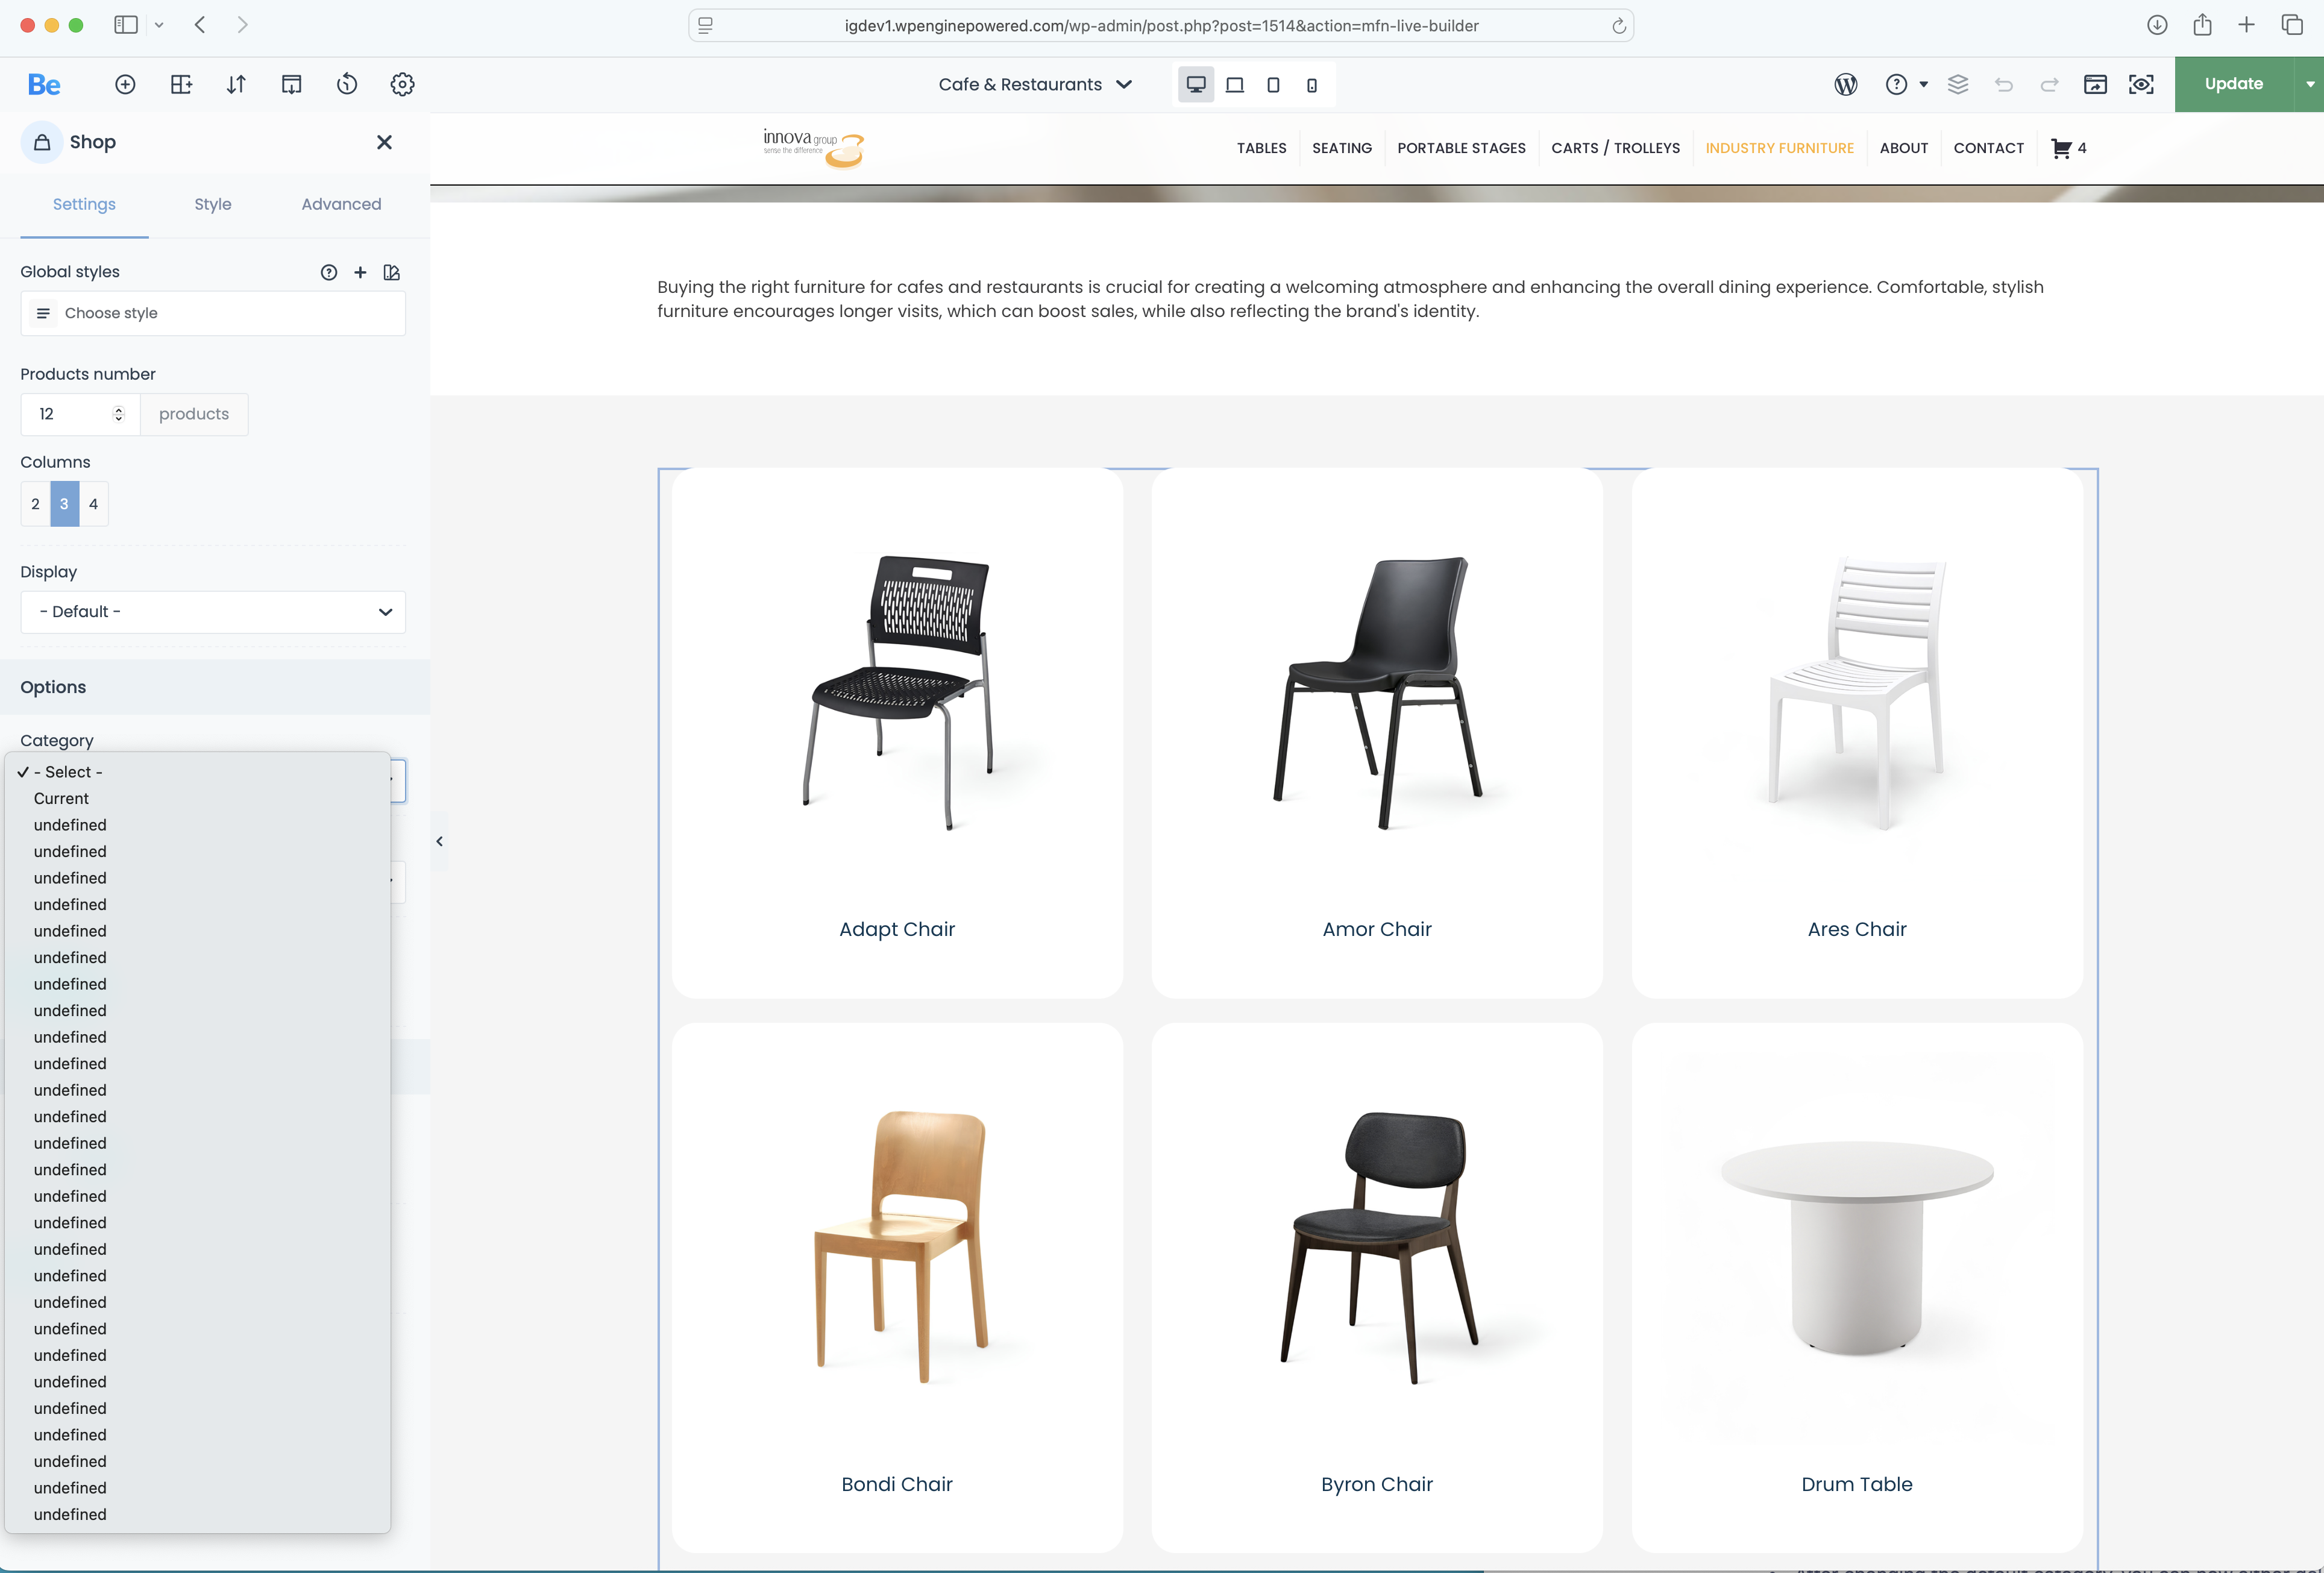Set columns to 4

click(x=93, y=504)
